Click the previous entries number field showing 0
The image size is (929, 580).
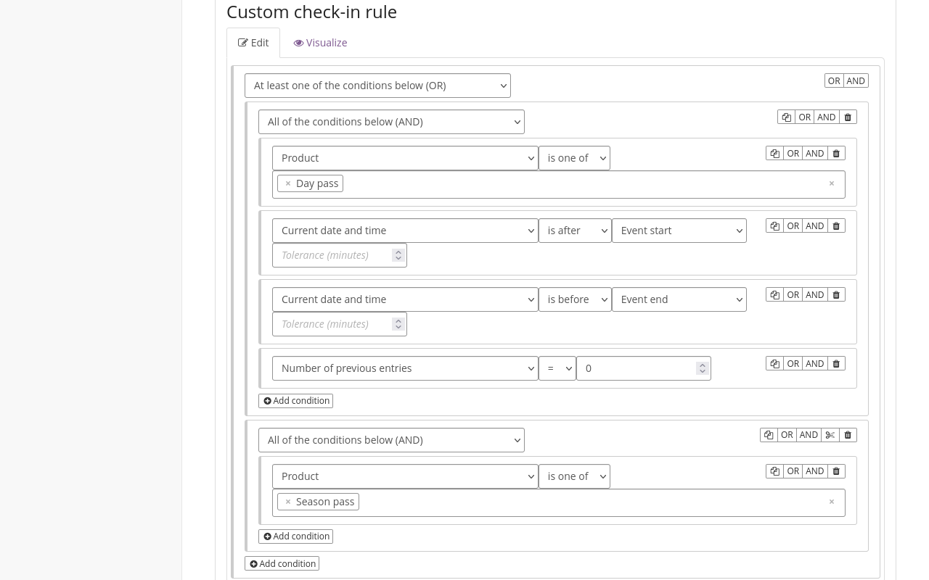click(x=644, y=368)
